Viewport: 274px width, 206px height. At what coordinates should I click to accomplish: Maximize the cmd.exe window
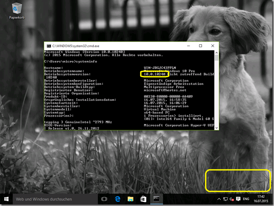pos(200,46)
